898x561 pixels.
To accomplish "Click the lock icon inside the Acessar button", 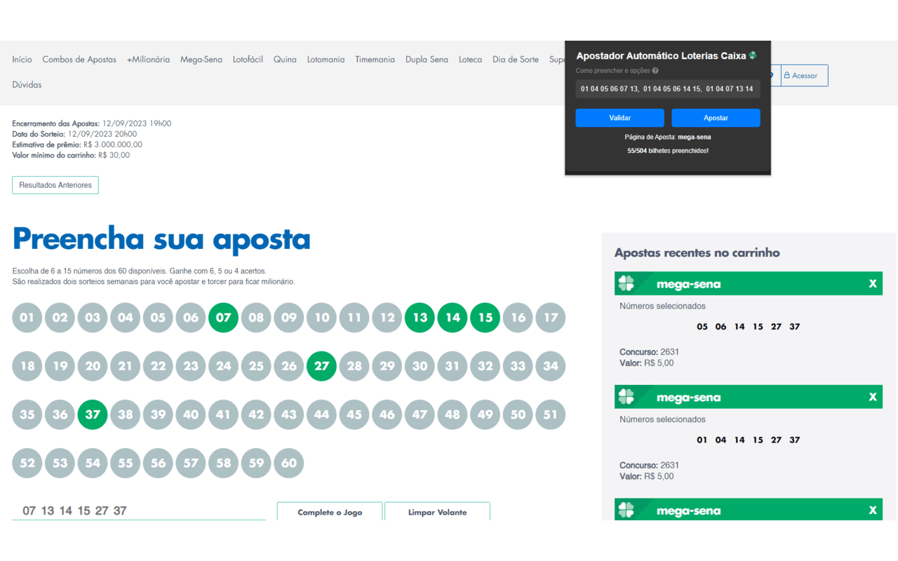I will click(788, 75).
